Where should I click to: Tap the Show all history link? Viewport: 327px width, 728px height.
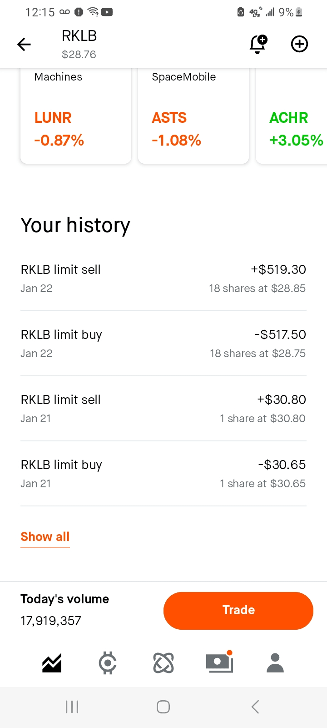45,537
